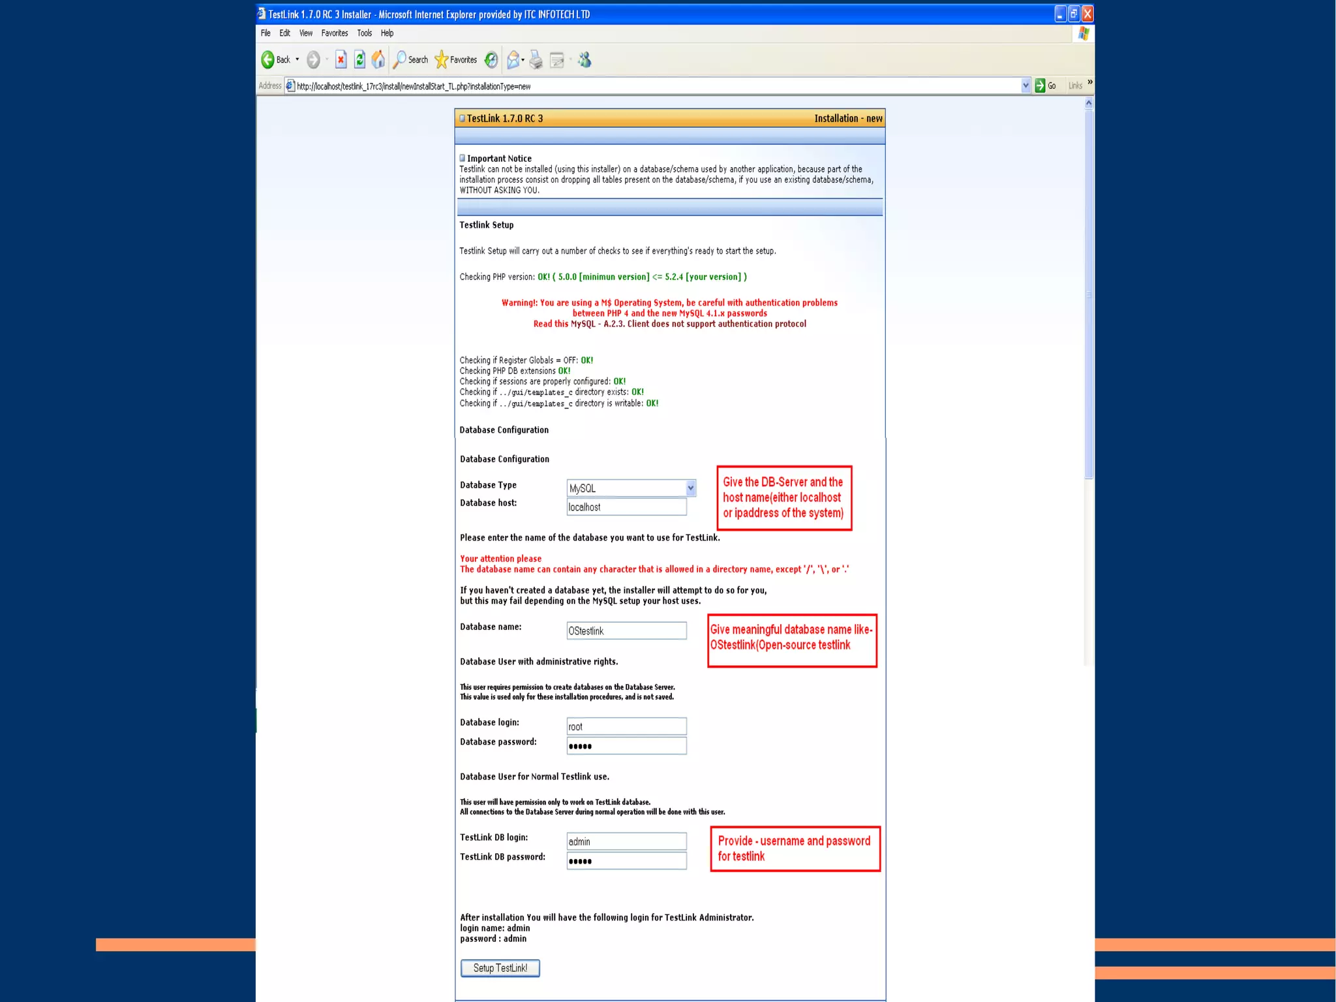Open the File menu

(x=266, y=33)
